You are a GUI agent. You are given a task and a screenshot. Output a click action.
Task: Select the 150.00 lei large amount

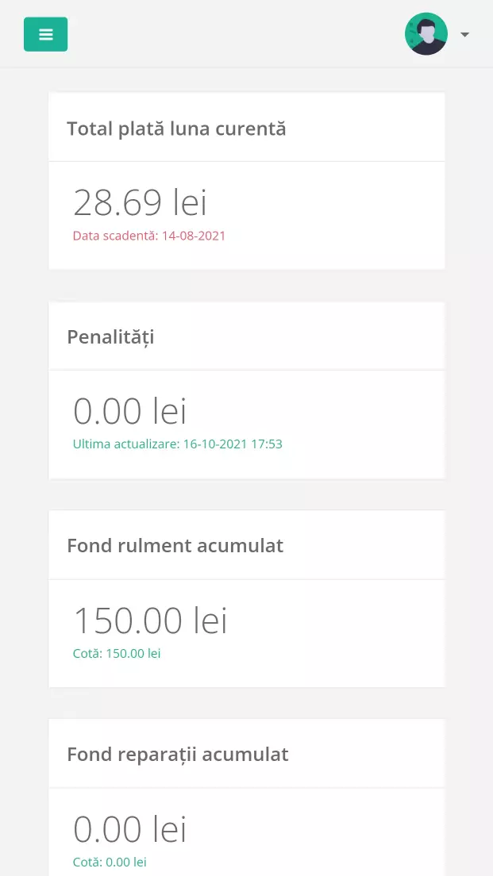click(150, 620)
